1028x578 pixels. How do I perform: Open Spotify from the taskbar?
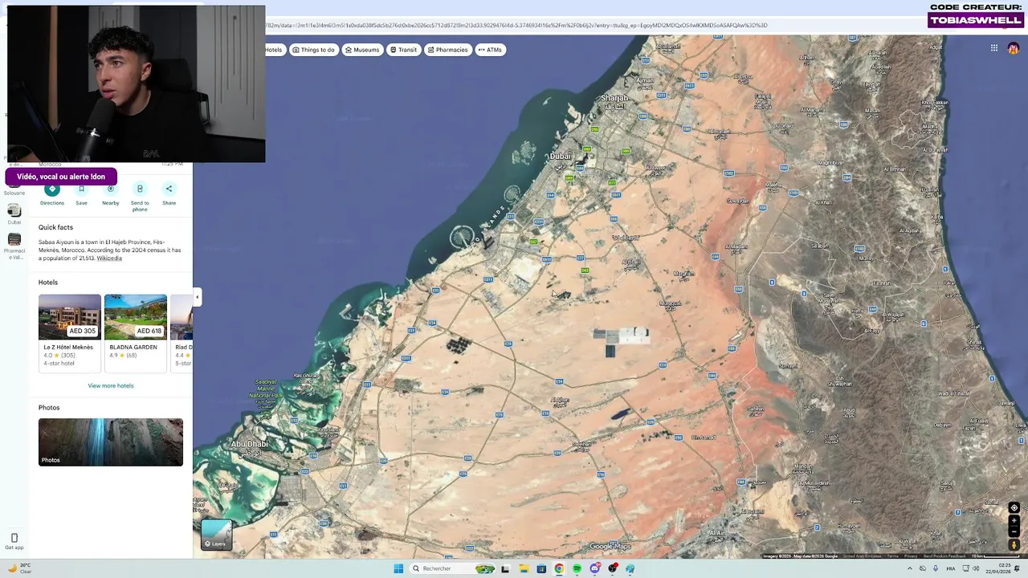pyautogui.click(x=577, y=568)
